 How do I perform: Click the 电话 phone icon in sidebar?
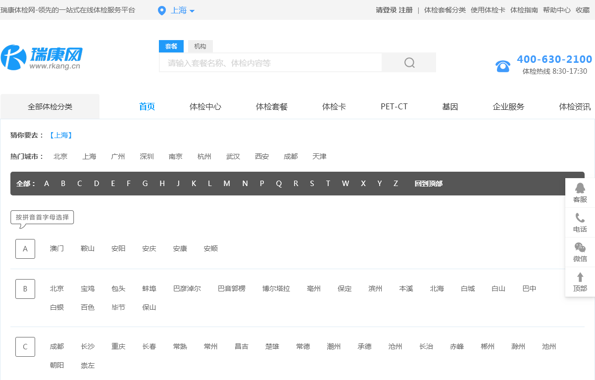(x=580, y=218)
